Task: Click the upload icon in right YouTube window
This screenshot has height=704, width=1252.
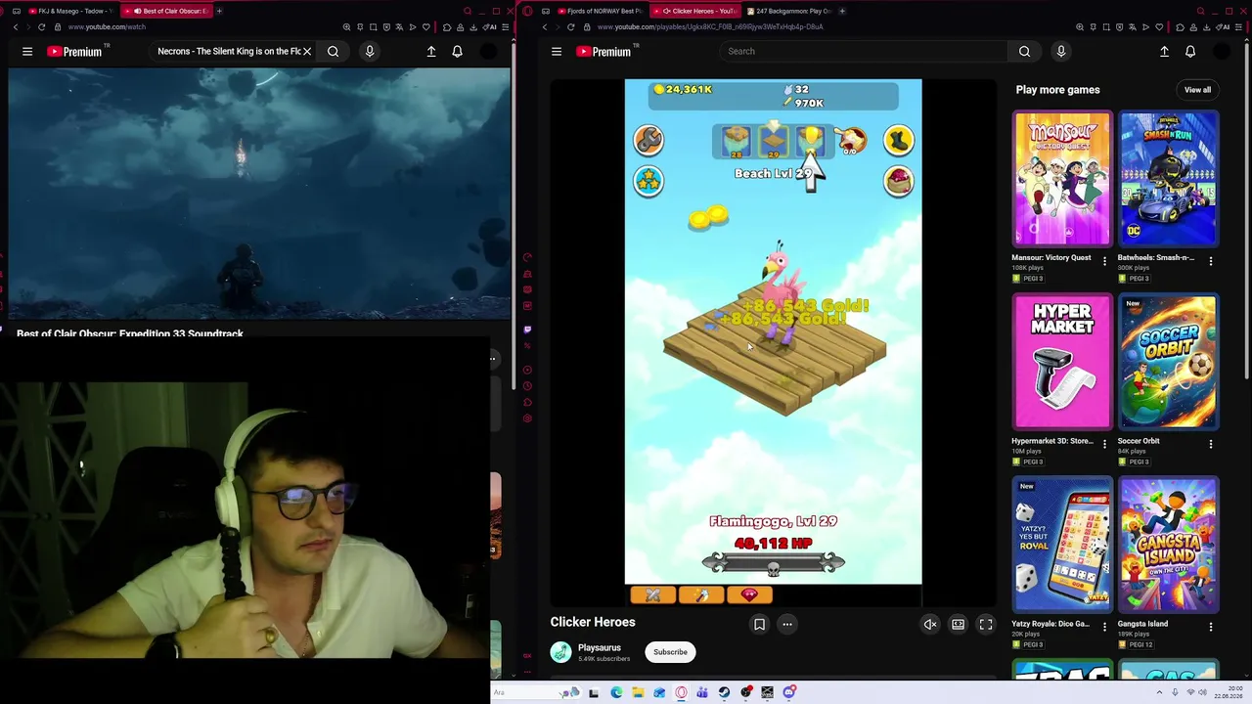Action: 1164,51
